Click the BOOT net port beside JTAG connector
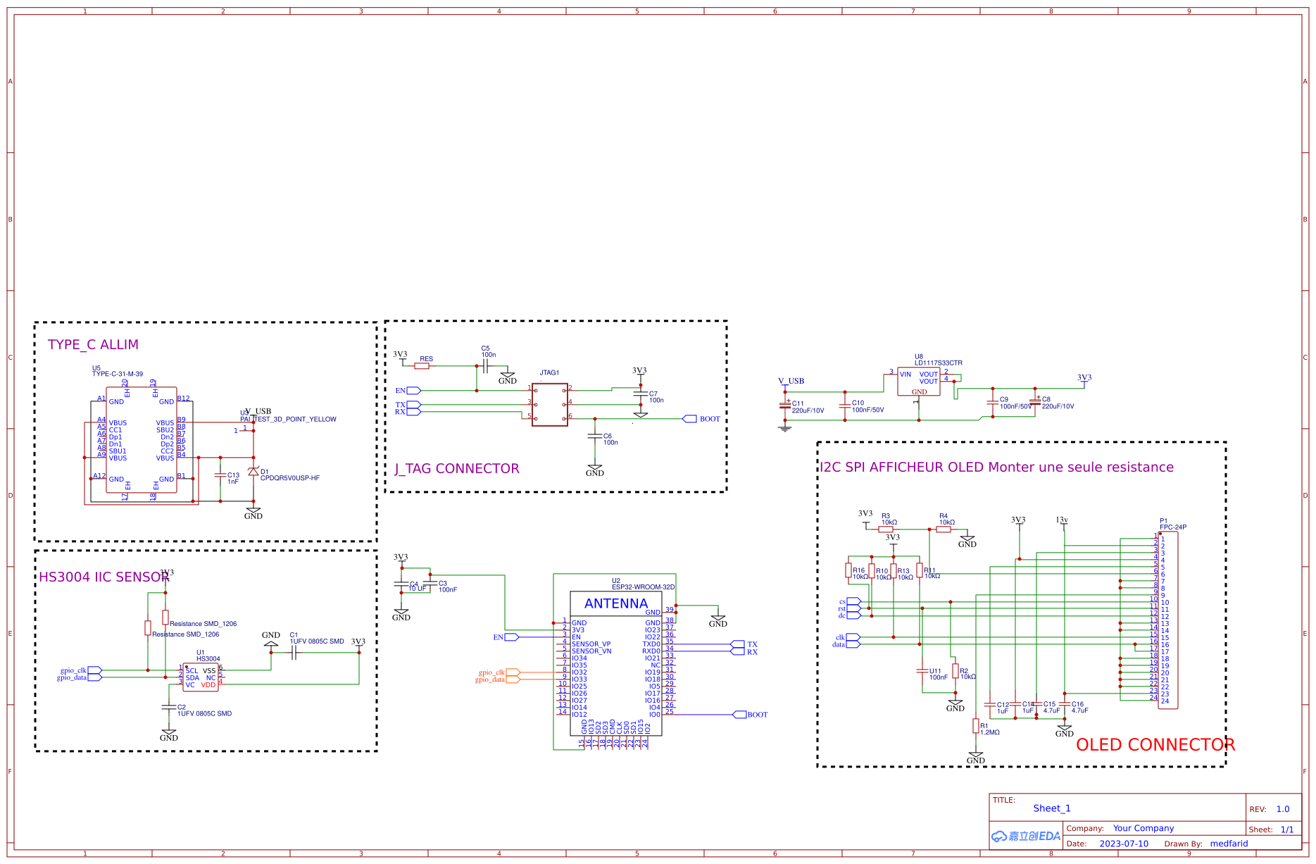This screenshot has width=1316, height=864. coord(690,419)
